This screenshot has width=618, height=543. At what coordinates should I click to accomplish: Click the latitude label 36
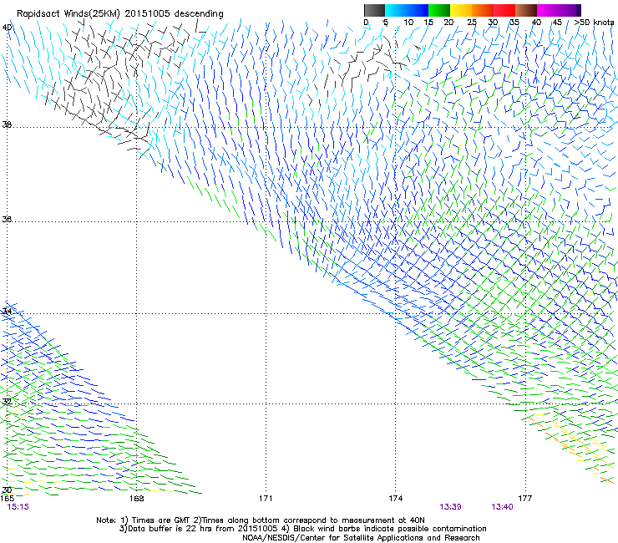(7, 219)
